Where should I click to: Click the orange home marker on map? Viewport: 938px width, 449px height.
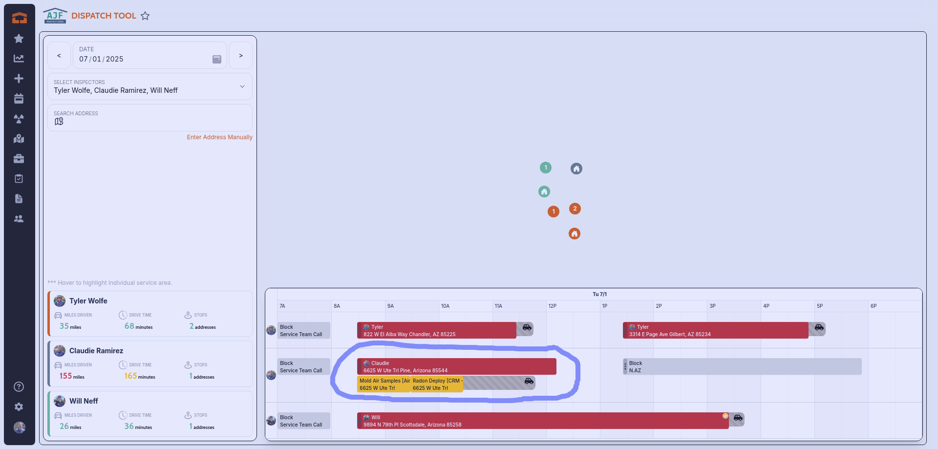[x=575, y=234]
